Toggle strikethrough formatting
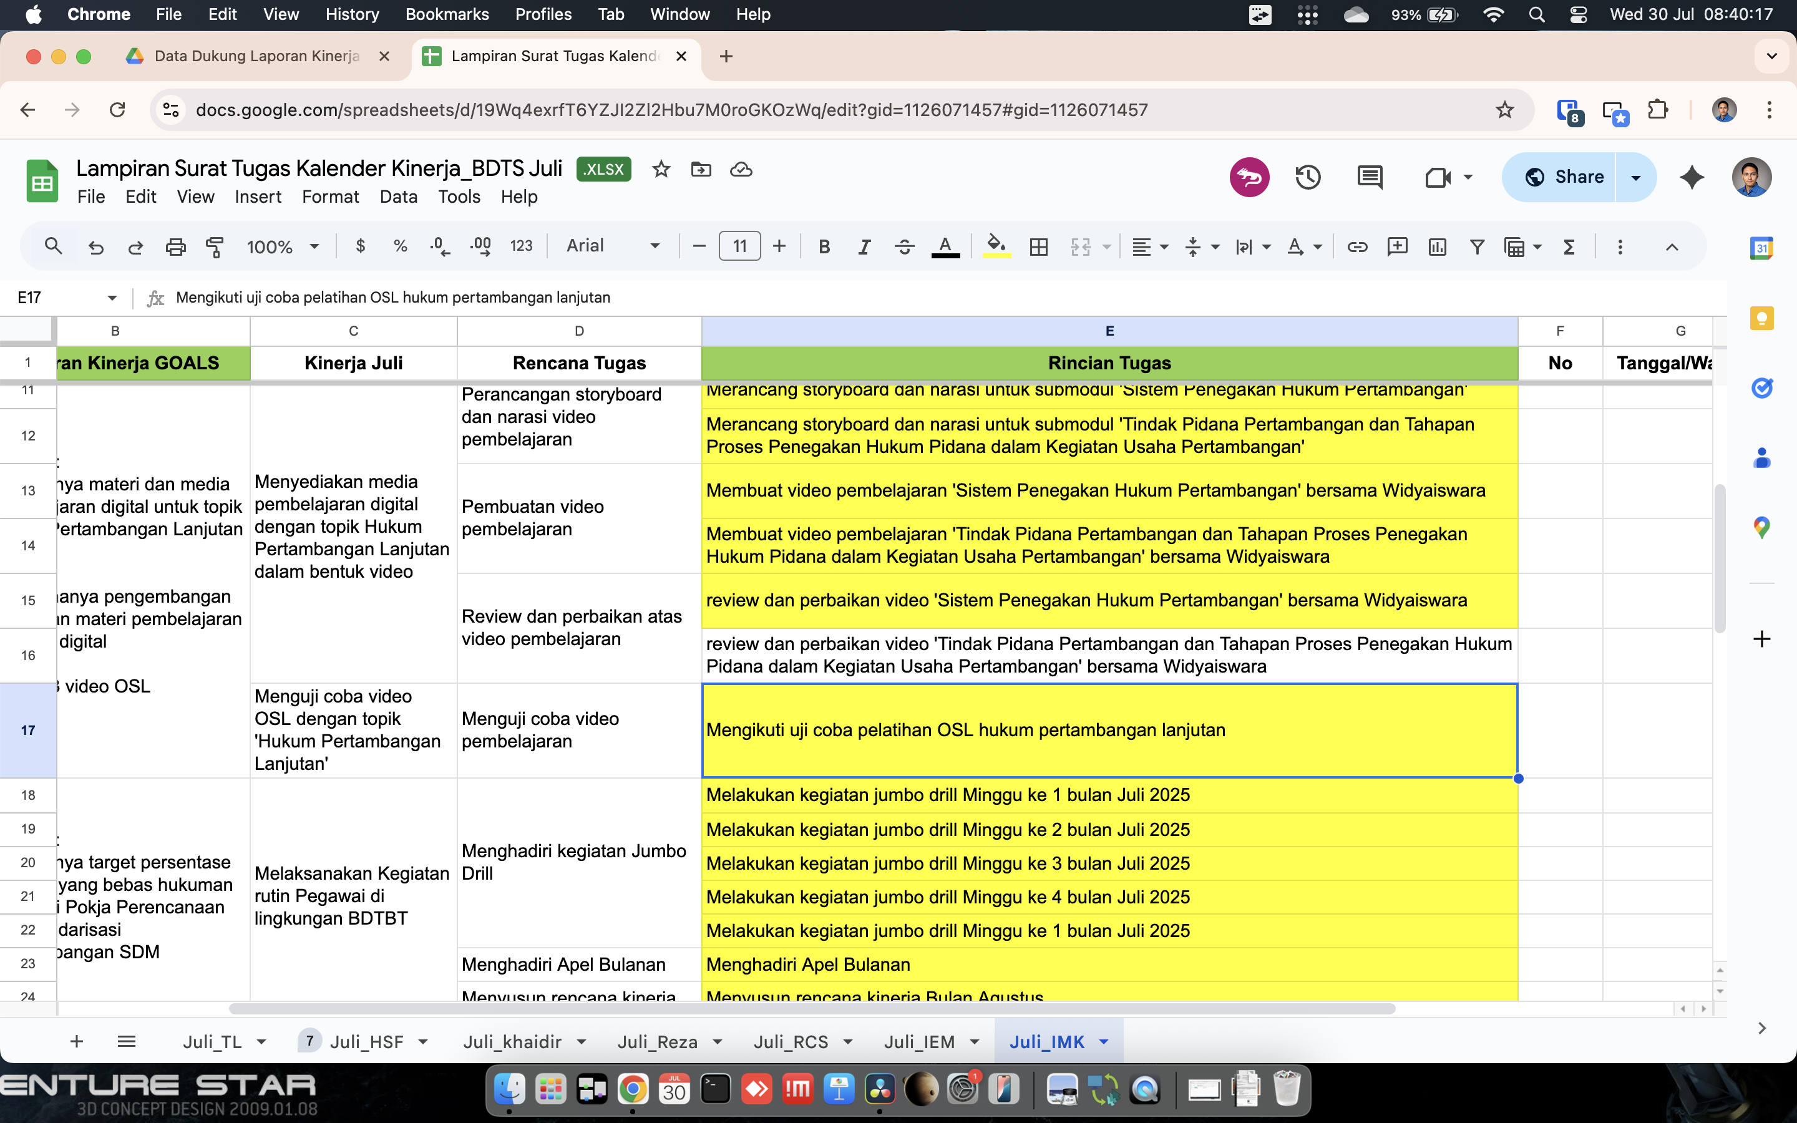The image size is (1797, 1123). [903, 246]
